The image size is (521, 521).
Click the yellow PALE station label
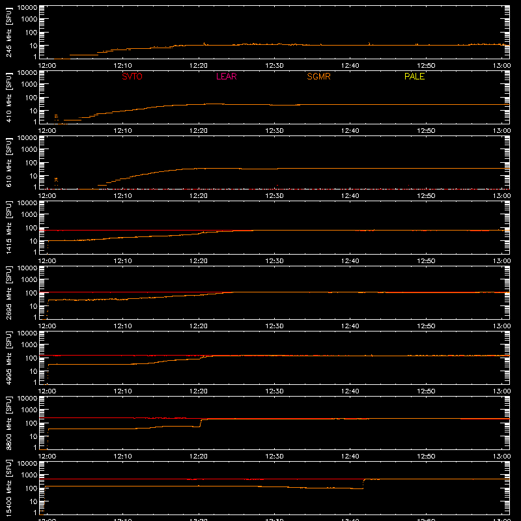[x=414, y=76]
